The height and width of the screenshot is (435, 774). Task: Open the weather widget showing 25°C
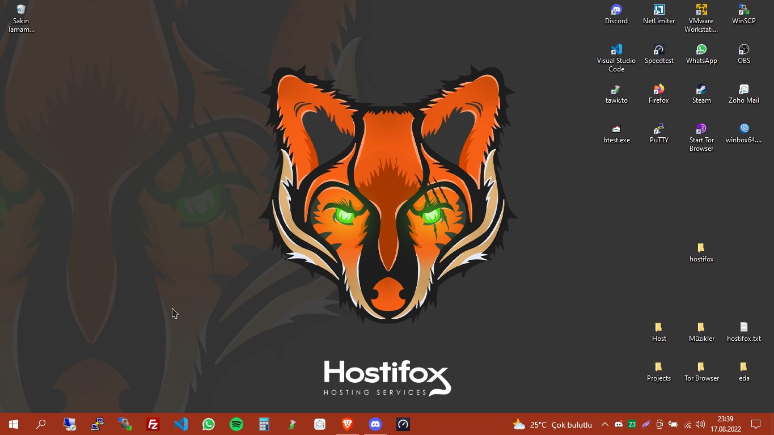[x=552, y=424]
